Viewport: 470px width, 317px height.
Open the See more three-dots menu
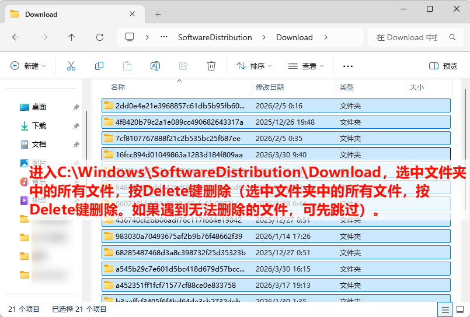click(348, 66)
